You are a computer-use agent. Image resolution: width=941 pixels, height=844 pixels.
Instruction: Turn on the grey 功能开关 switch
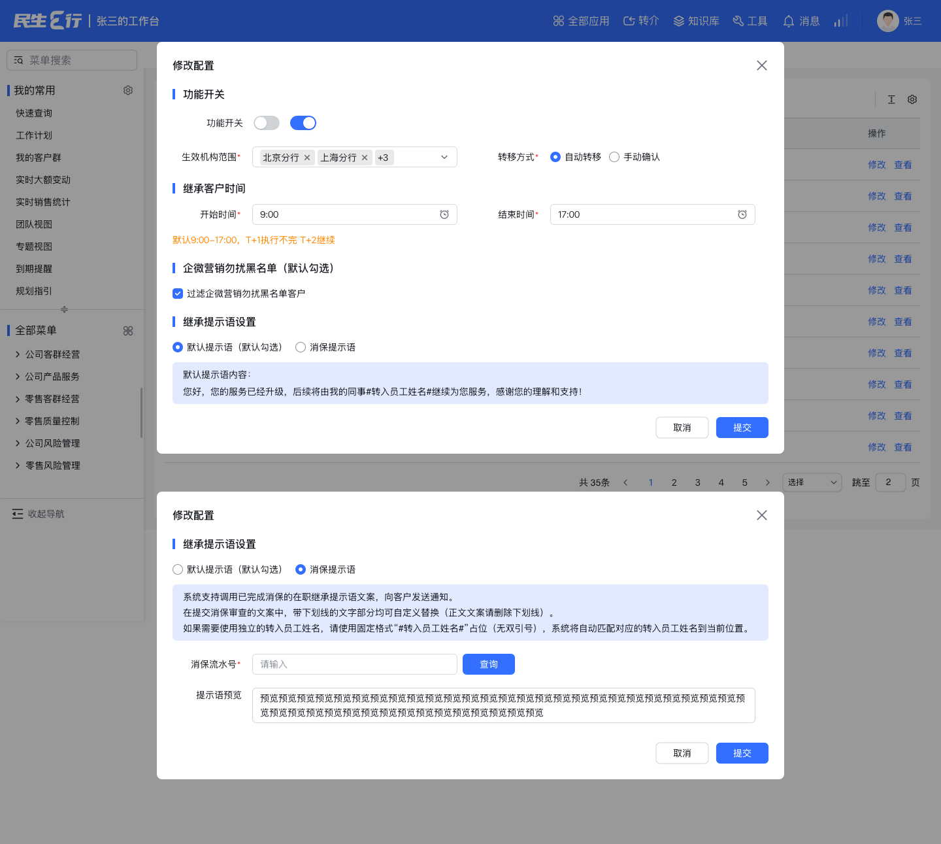pos(267,123)
